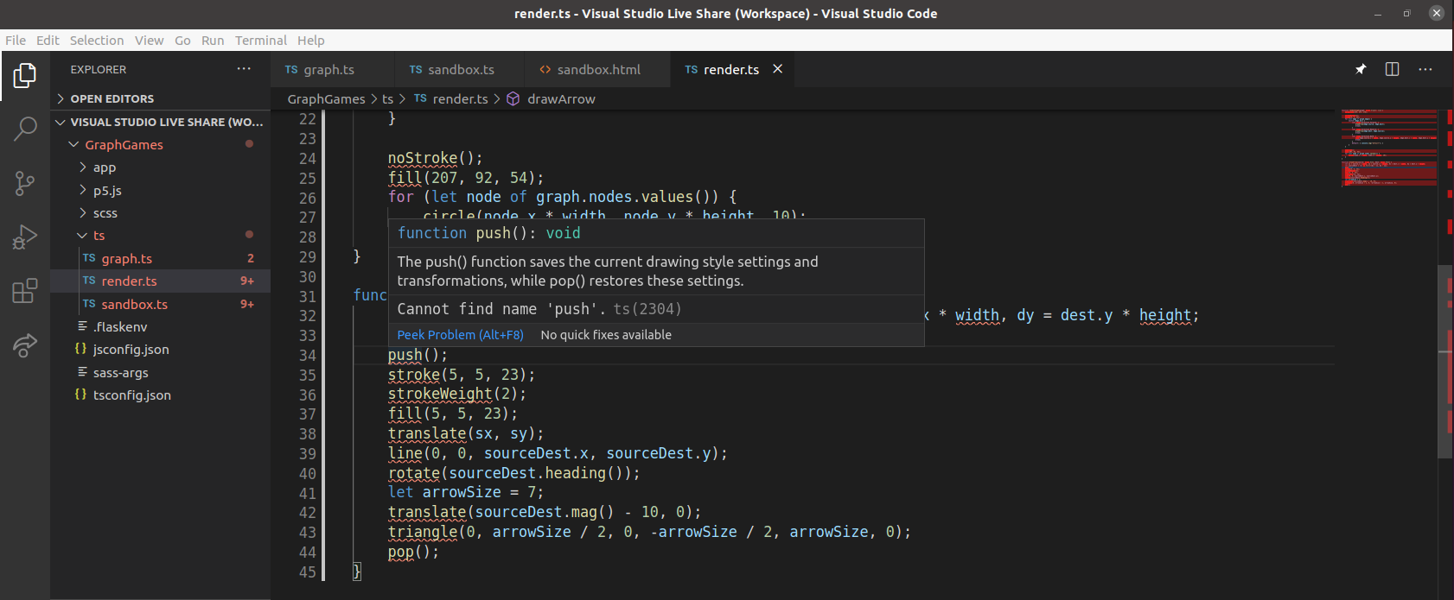Open the Edit menu
Image resolution: width=1454 pixels, height=600 pixels.
pos(48,40)
